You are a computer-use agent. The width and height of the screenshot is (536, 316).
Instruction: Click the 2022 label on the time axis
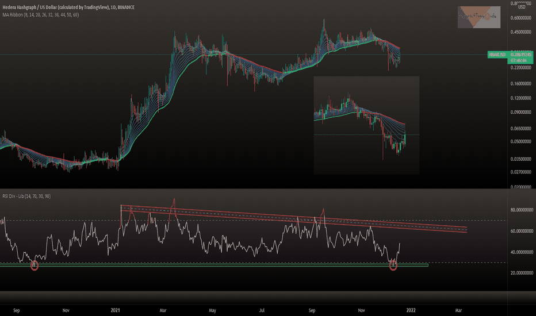click(411, 310)
